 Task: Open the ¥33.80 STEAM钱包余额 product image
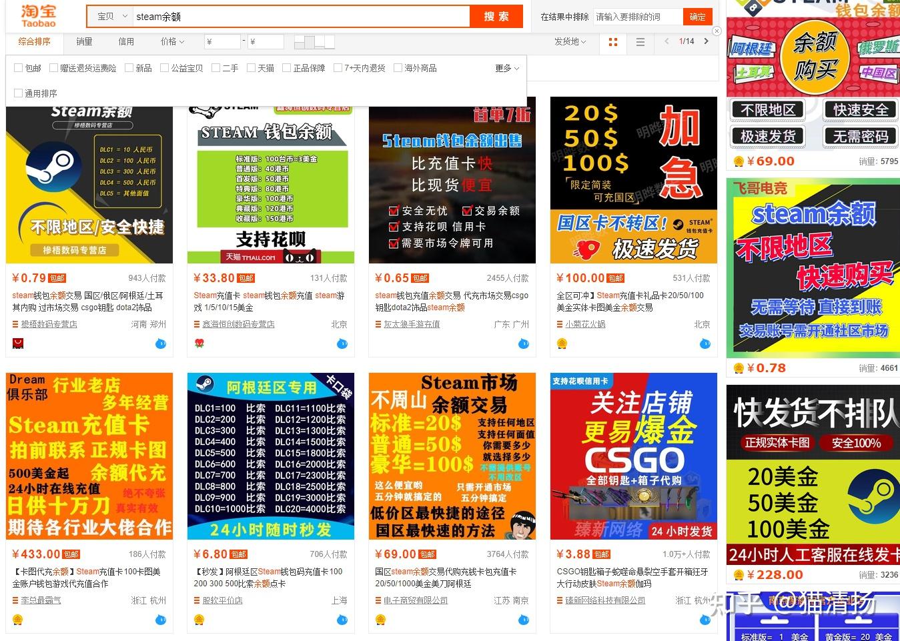click(271, 183)
